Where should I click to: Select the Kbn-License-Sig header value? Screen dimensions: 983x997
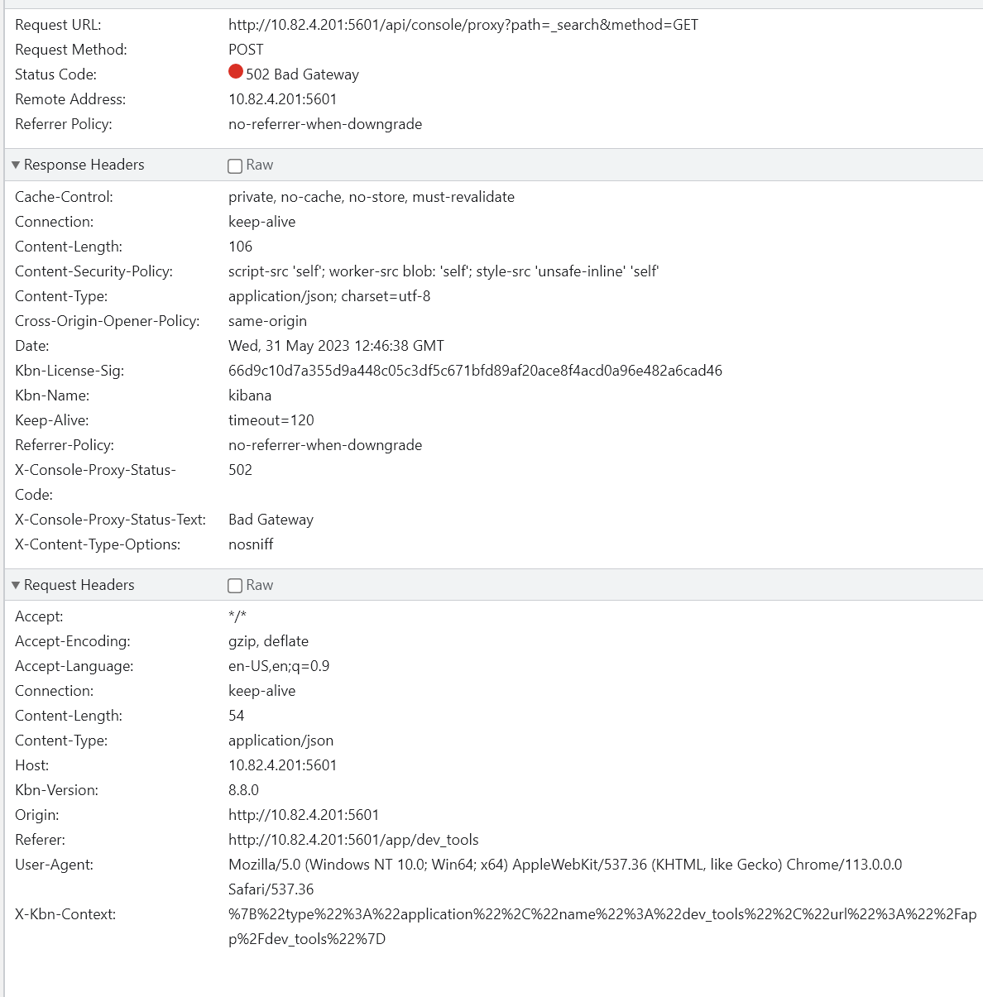click(475, 371)
